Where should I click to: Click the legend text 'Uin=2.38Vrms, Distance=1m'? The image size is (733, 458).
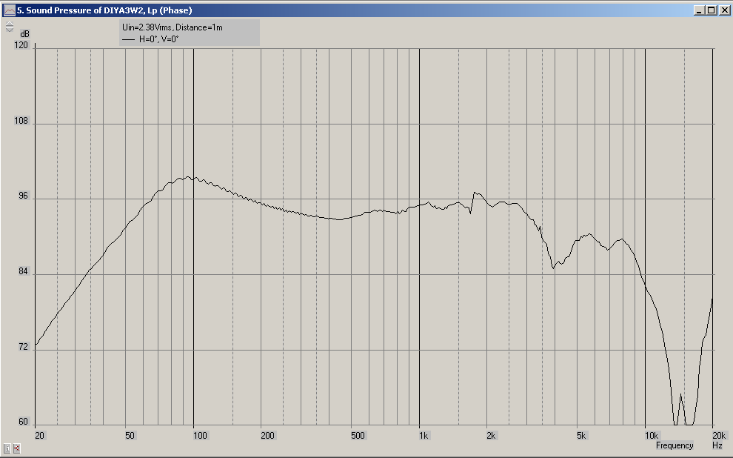click(172, 27)
